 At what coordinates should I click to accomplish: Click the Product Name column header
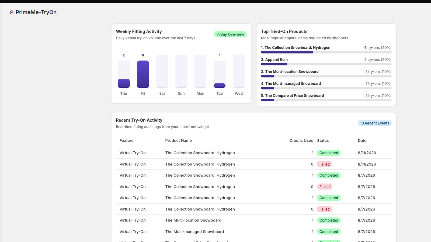point(178,141)
